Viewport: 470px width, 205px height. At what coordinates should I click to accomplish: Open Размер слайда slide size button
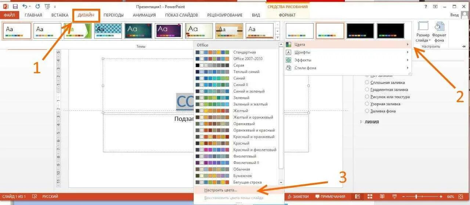click(x=423, y=31)
